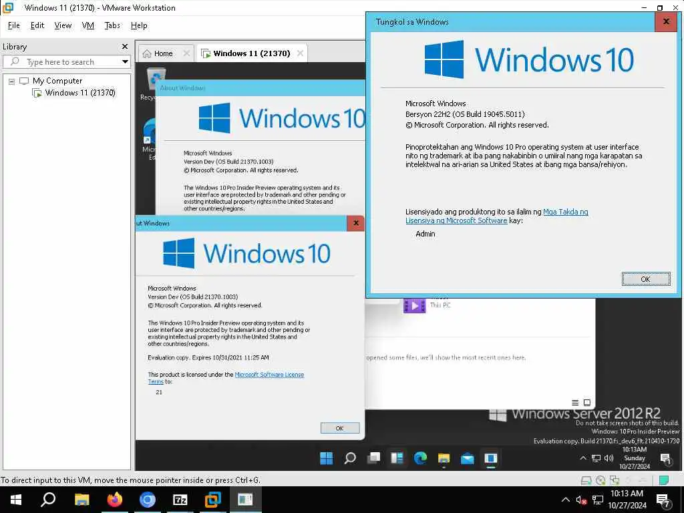The image size is (684, 513).
Task: Open guest Widgets taskbar icon
Action: point(397,458)
